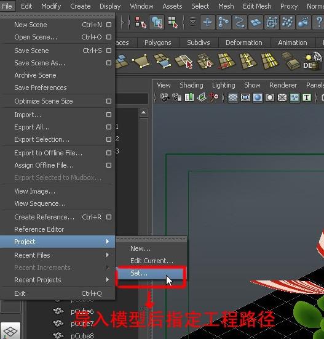Select by component type mode icon
The height and width of the screenshot is (339, 324).
point(173,22)
